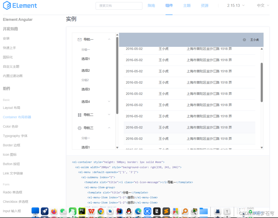
Task: Switch to the 指南 tab
Action: tap(151, 5)
